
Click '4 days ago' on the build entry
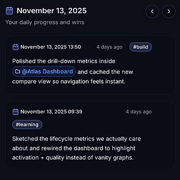tap(109, 47)
